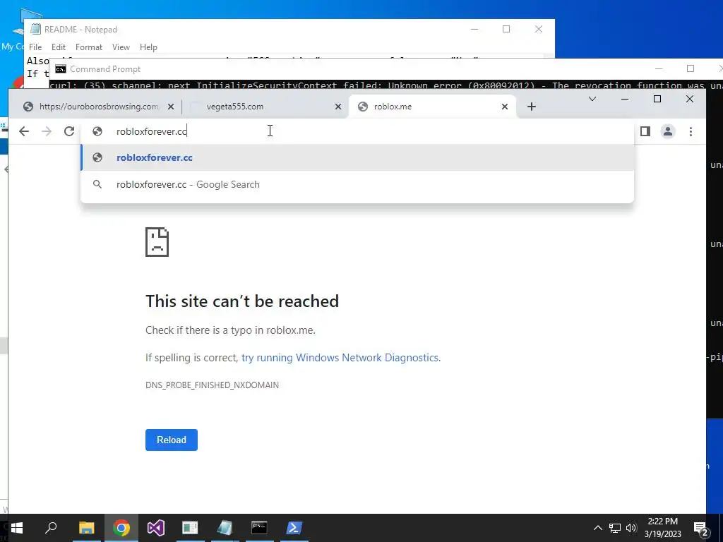Close the vegeta555.com tab
Screen dimensions: 723x542
coord(338,107)
